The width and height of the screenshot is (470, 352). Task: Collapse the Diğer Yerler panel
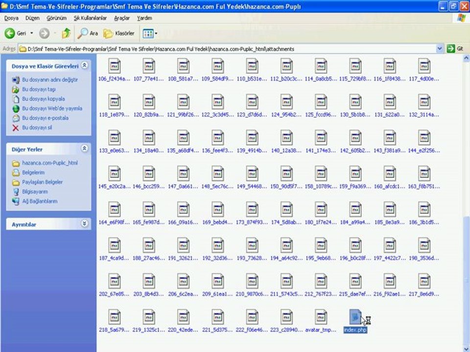pyautogui.click(x=85, y=149)
